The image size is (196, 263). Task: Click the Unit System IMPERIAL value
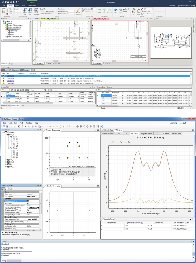coord(33,196)
